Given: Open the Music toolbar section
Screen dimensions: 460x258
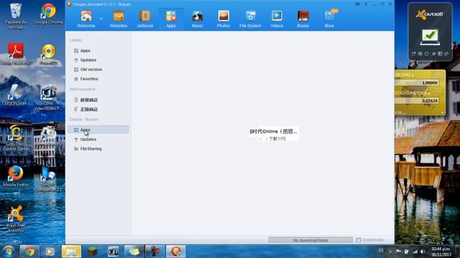Looking at the screenshot, I should click(x=197, y=19).
